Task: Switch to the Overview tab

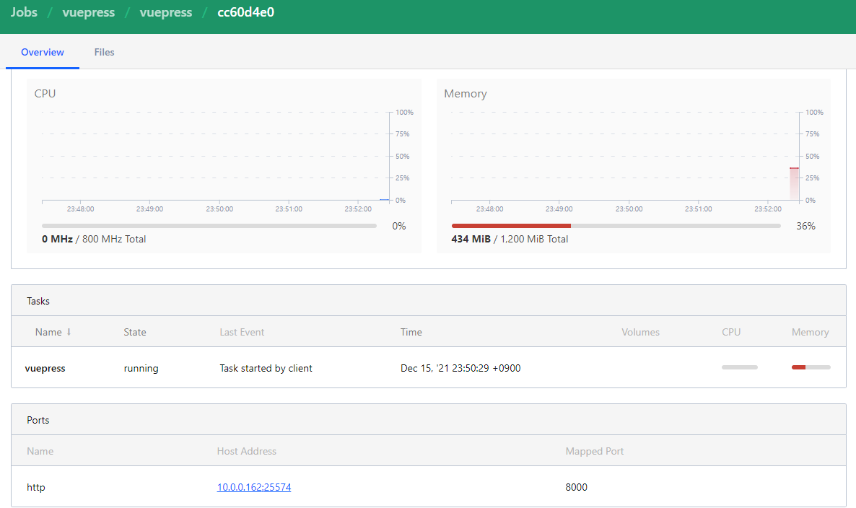Action: pyautogui.click(x=43, y=52)
